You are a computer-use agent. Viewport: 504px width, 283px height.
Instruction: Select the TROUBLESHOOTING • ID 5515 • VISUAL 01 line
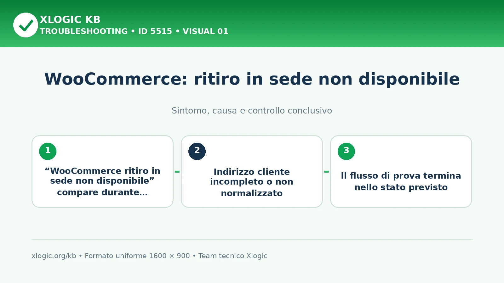pos(134,31)
